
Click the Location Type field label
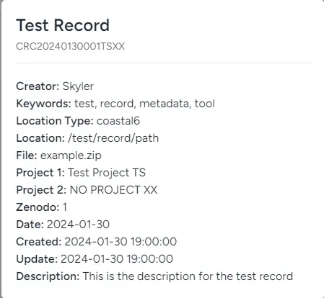point(55,121)
